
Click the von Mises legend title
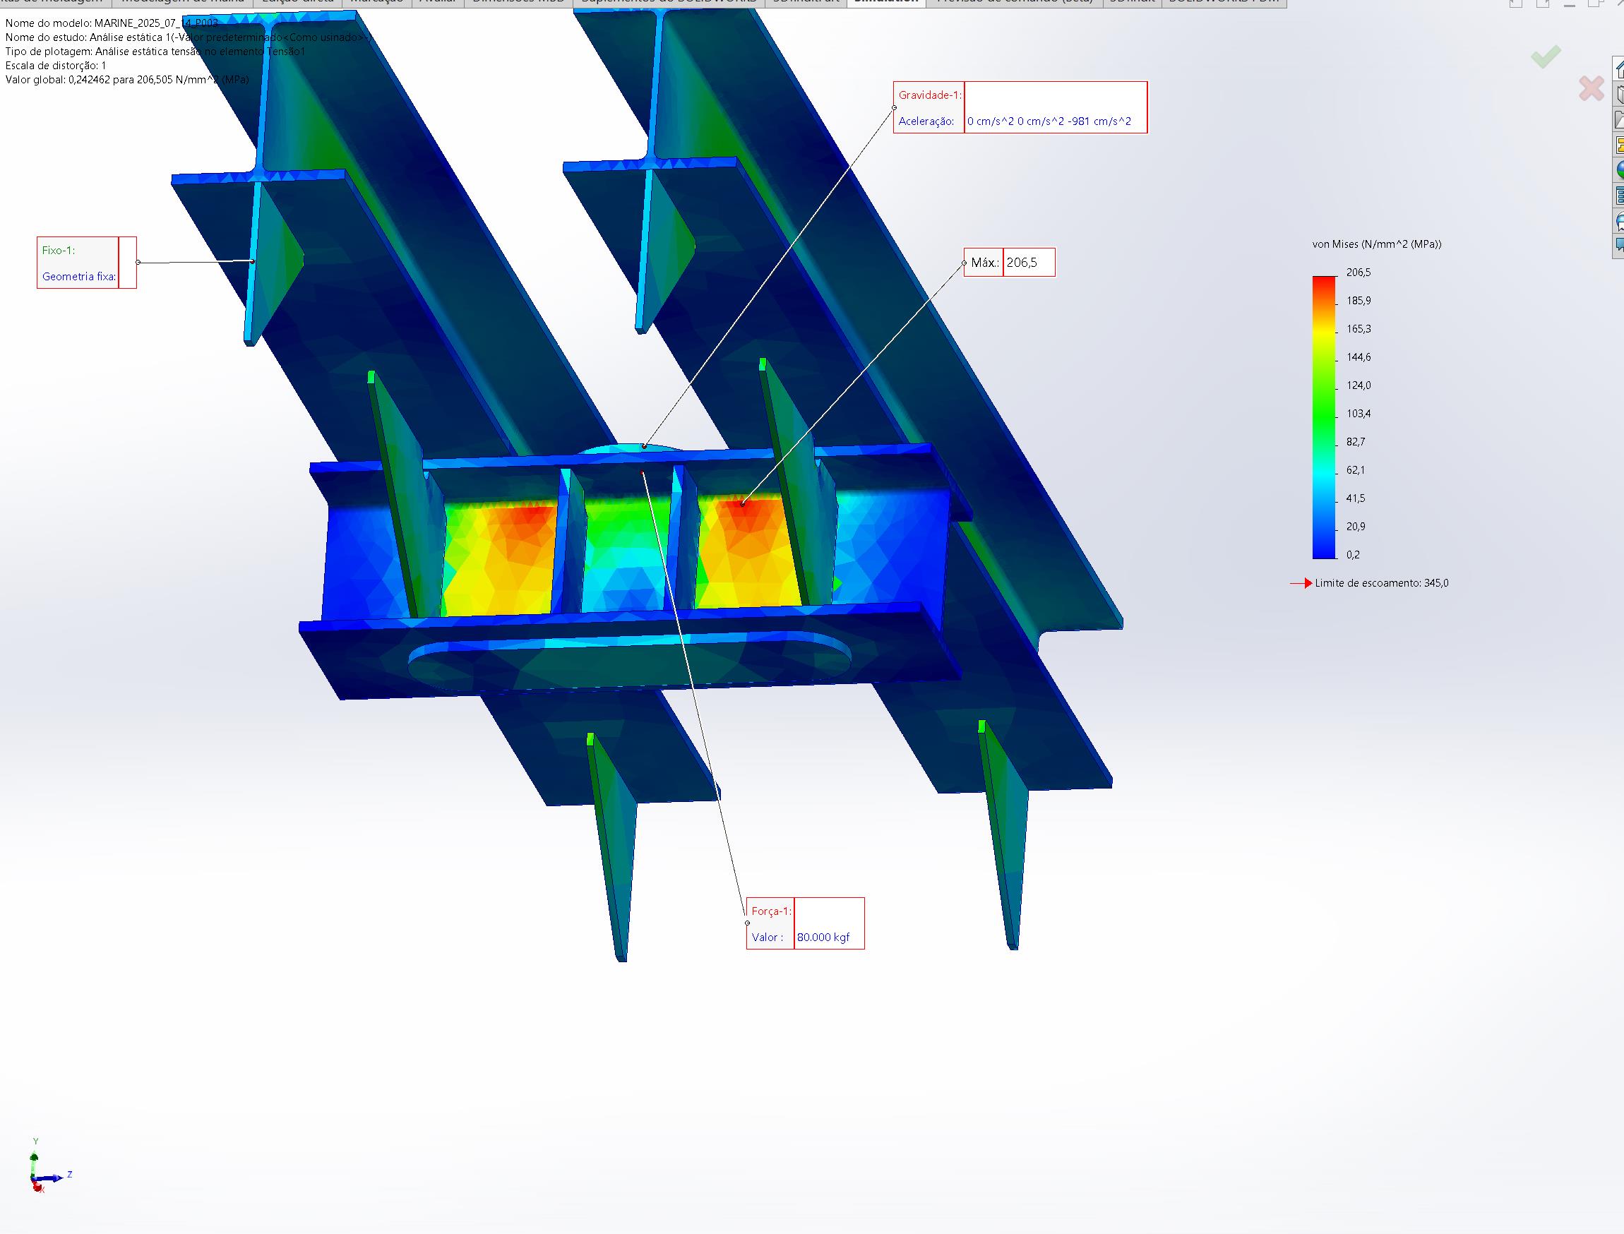(x=1375, y=244)
